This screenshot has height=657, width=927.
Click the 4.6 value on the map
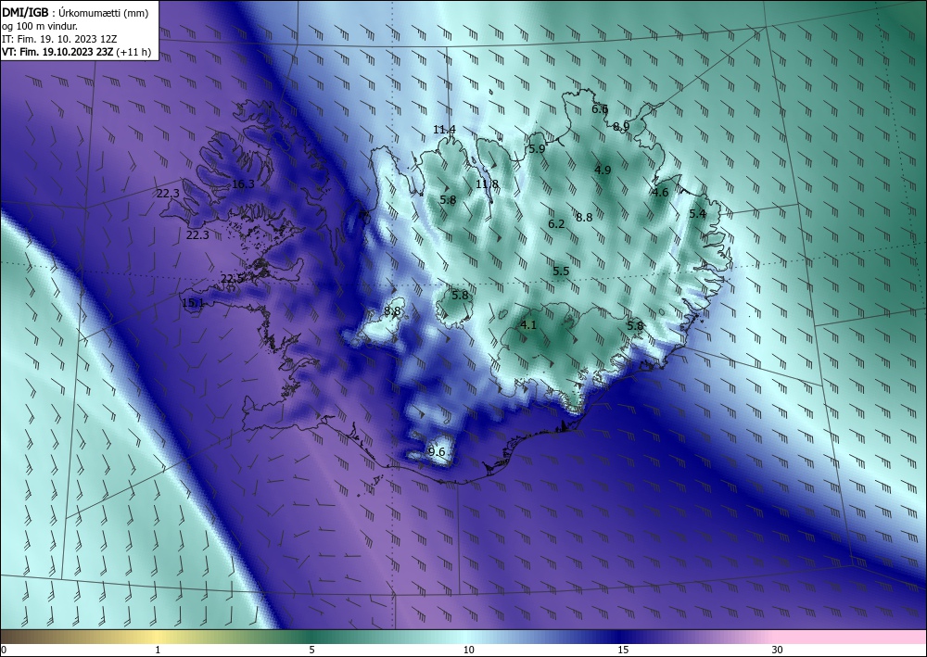coord(660,192)
